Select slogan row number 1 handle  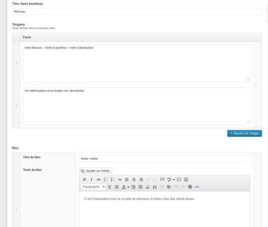[x=16, y=63]
